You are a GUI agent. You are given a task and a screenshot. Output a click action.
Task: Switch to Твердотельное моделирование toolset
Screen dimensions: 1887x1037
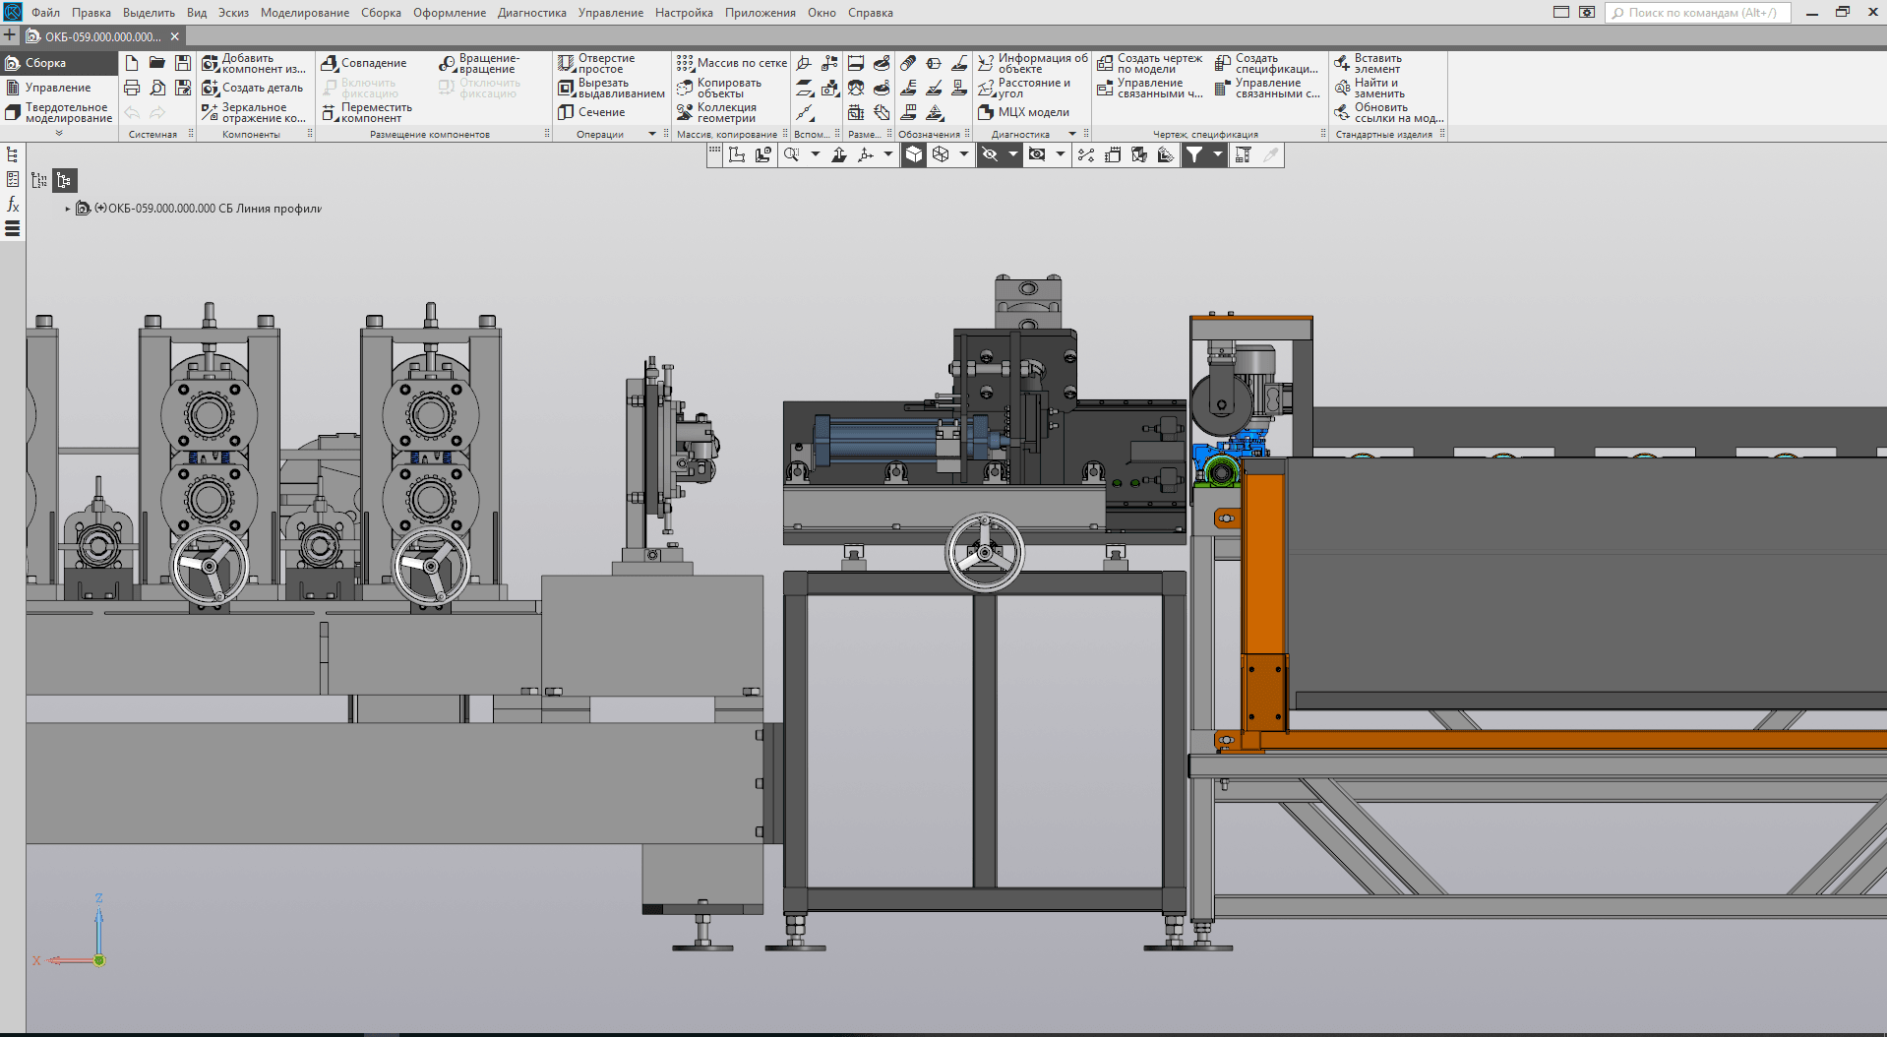pyautogui.click(x=59, y=112)
